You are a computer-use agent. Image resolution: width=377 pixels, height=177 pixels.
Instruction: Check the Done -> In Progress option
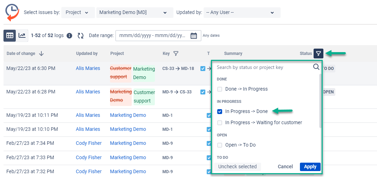[220, 89]
